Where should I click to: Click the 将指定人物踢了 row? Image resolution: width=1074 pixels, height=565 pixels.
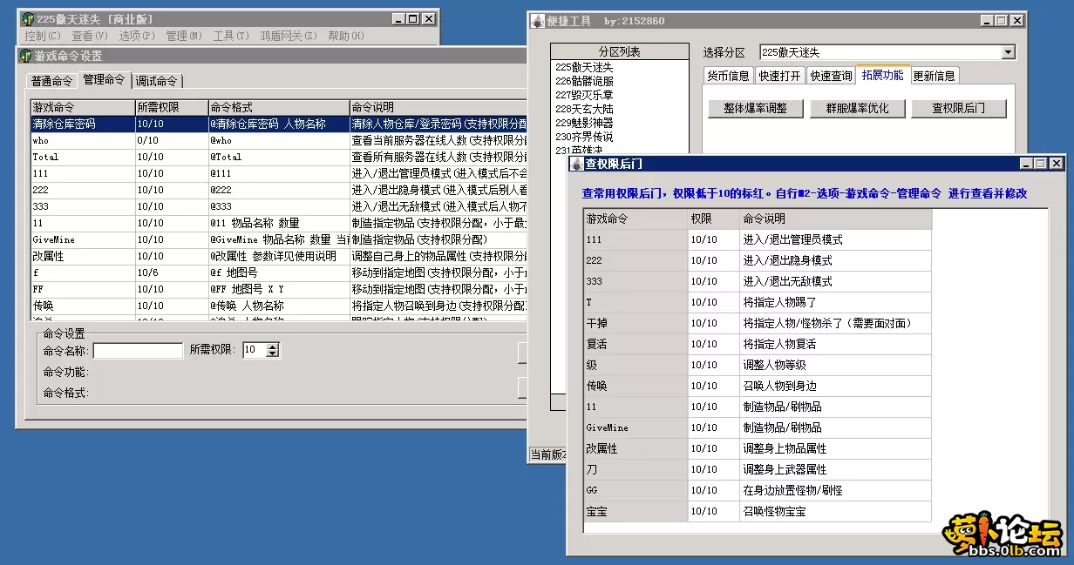758,302
